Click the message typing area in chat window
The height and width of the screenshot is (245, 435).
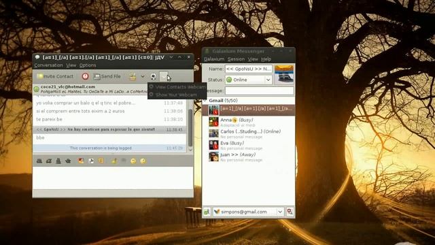point(113,178)
